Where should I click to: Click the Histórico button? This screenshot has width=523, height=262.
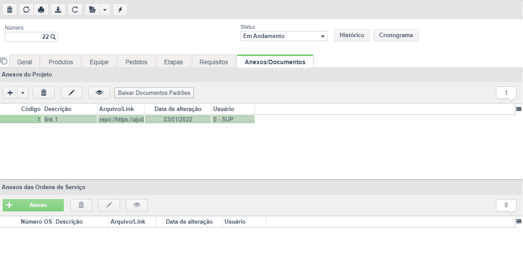[352, 35]
